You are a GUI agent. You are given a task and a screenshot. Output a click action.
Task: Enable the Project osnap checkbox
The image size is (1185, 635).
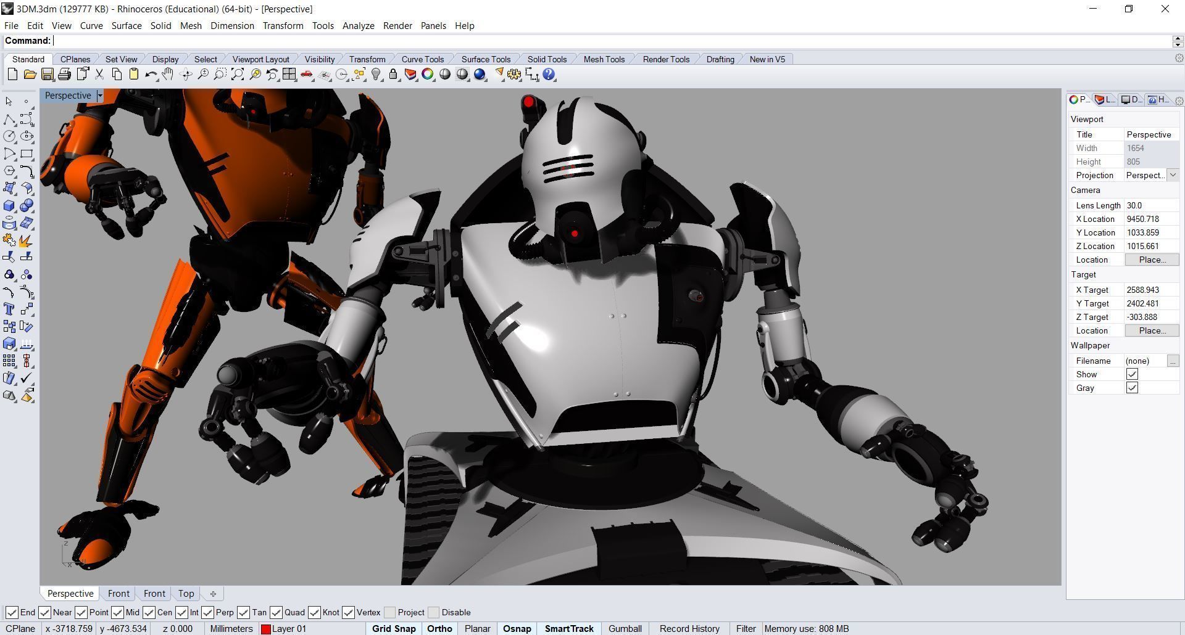(389, 612)
